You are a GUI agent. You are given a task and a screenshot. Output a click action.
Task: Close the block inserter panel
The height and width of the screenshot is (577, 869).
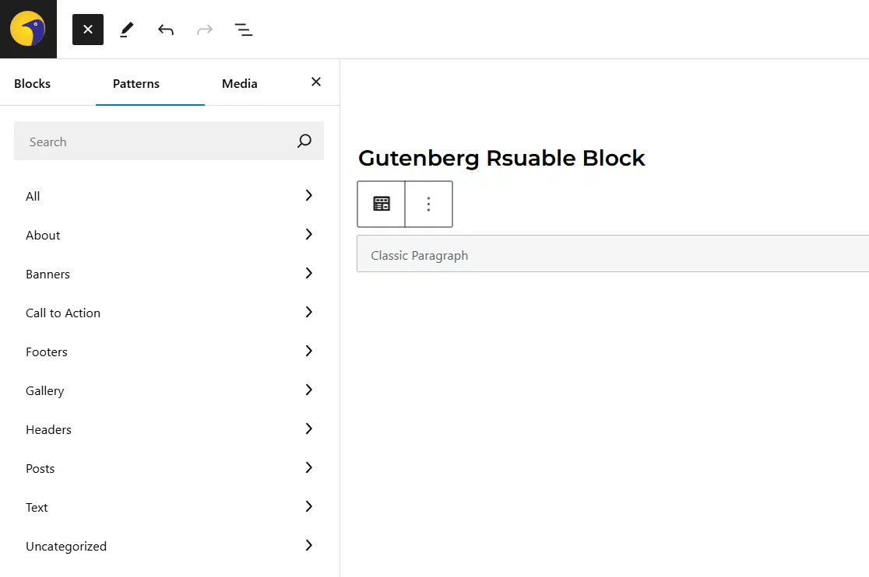(87, 29)
